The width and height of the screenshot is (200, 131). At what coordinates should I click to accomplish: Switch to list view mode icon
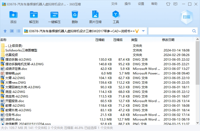pyautogui.click(x=18, y=31)
